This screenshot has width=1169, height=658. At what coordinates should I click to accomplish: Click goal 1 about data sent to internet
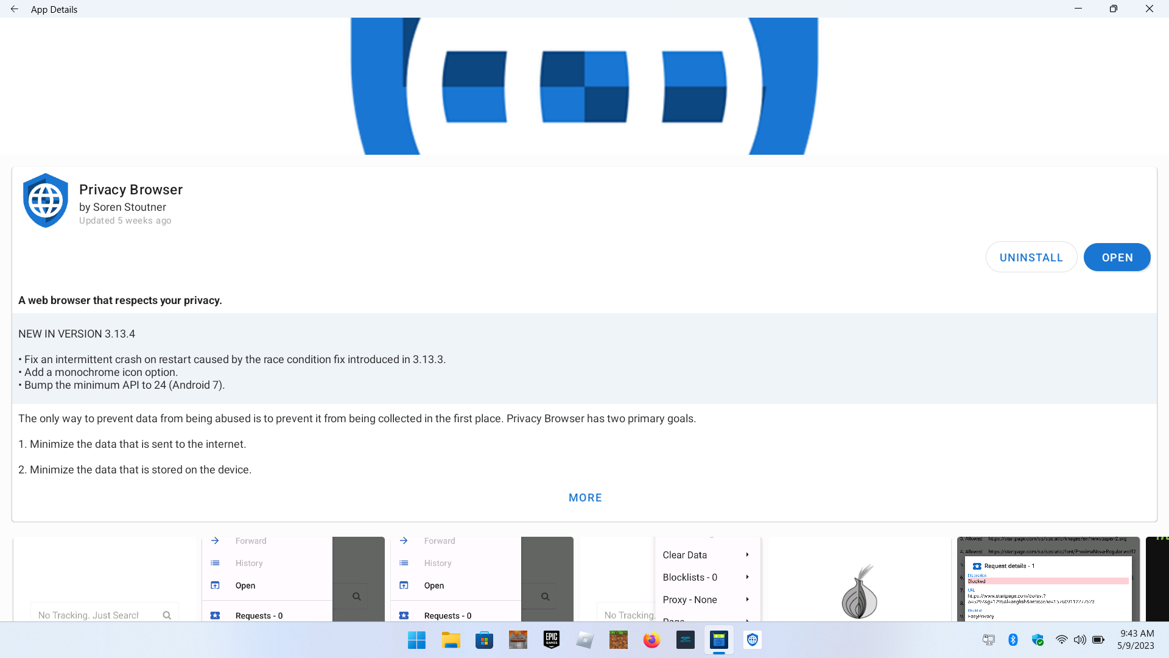click(132, 444)
